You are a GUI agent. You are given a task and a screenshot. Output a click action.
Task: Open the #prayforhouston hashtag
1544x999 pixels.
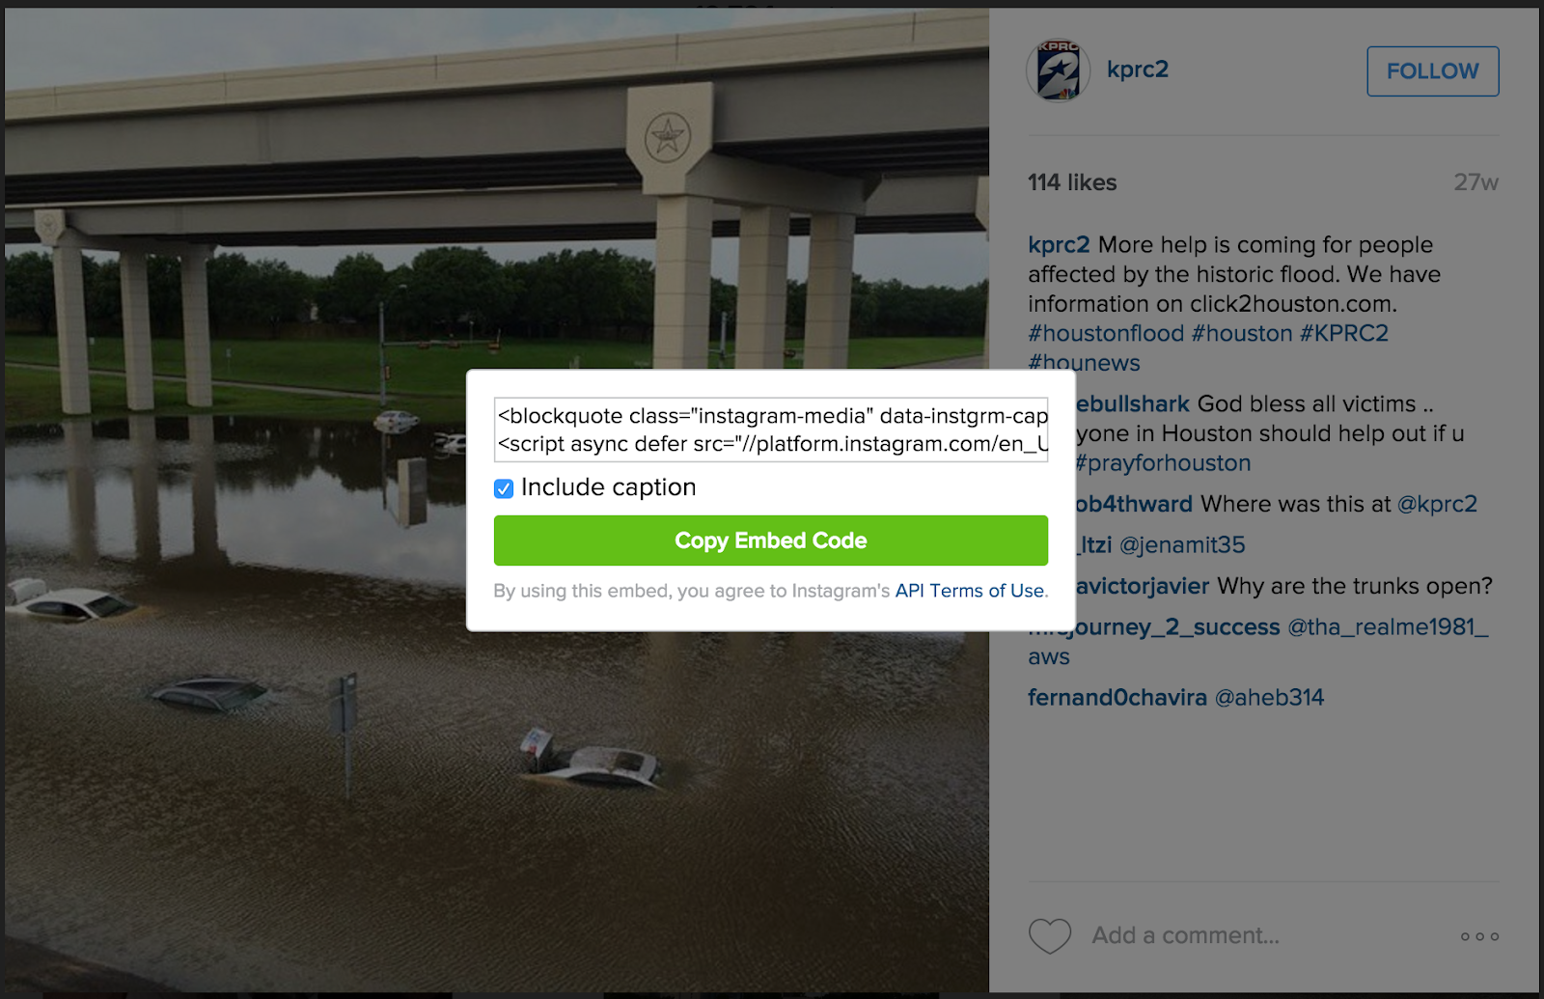(1163, 463)
